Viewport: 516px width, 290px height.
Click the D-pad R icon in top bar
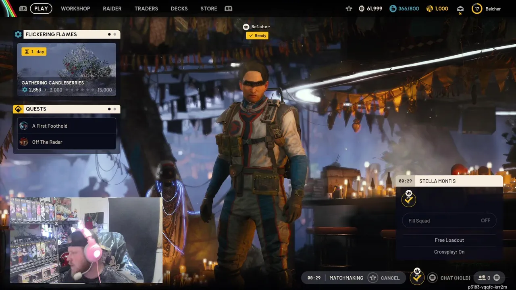(x=349, y=8)
